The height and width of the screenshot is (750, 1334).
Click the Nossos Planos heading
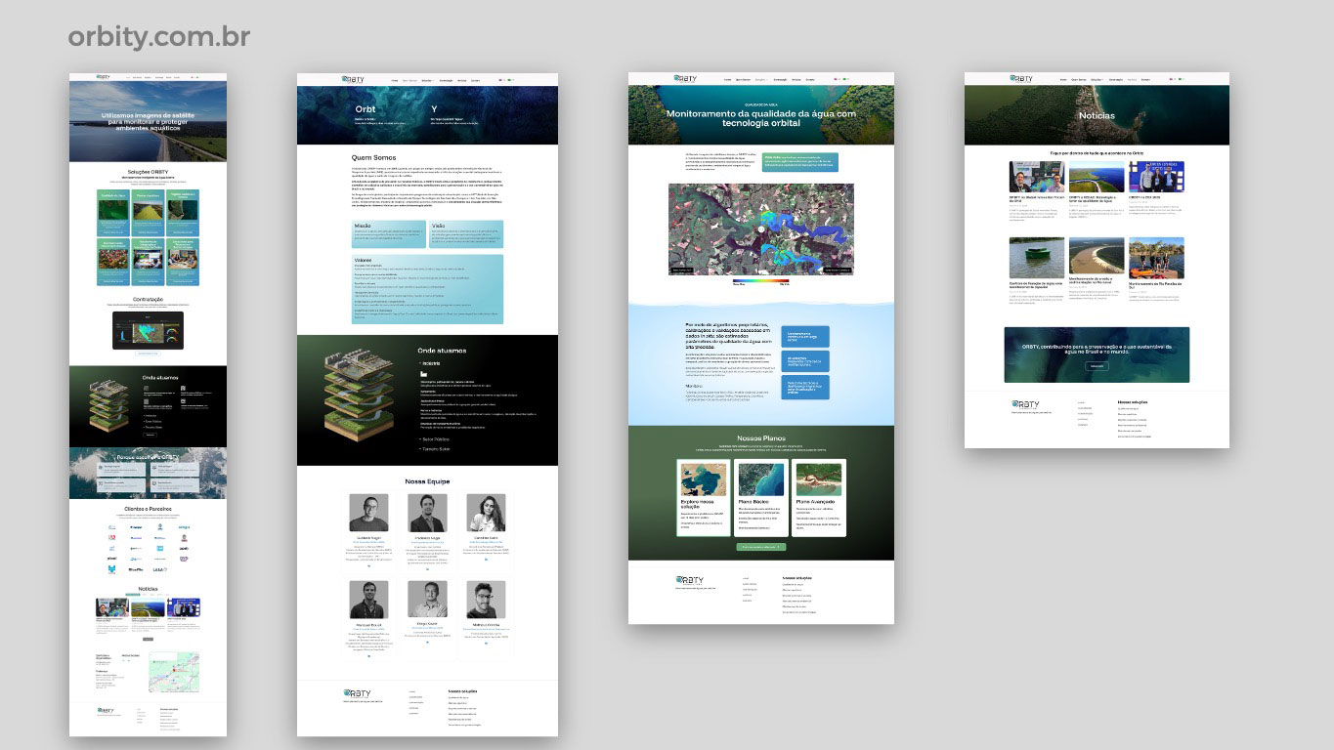coord(760,438)
